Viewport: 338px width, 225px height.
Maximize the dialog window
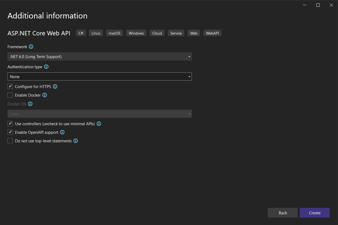point(318,5)
